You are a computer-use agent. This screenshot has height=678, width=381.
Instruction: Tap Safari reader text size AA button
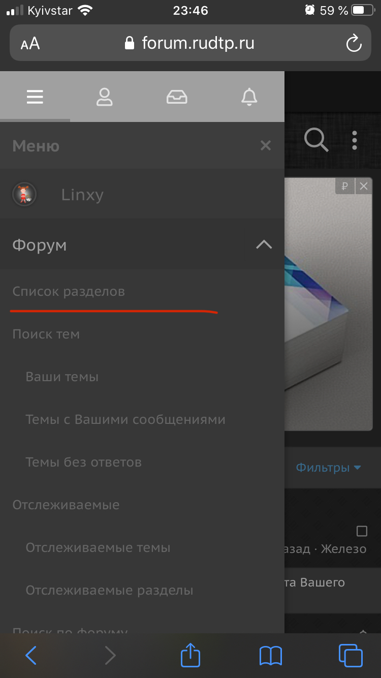[x=30, y=43]
